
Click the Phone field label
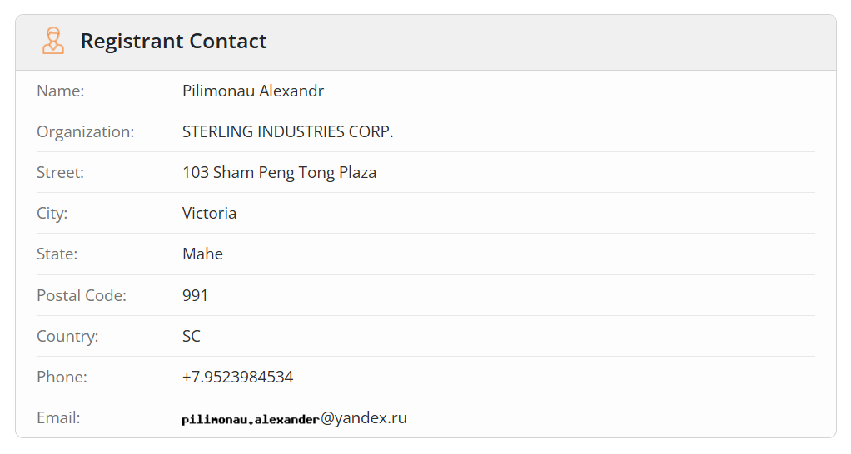[x=62, y=377]
